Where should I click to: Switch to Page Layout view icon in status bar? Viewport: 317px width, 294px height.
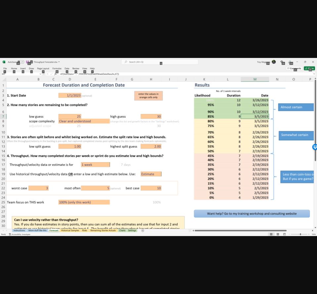pos(278,234)
